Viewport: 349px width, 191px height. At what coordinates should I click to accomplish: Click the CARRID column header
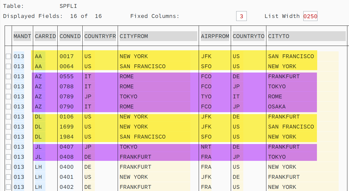point(45,36)
